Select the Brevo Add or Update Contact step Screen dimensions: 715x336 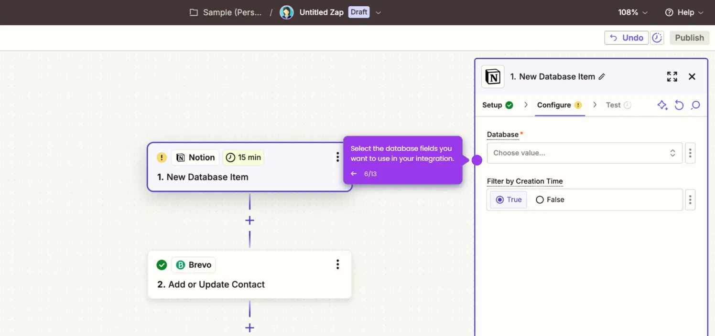[x=249, y=274]
